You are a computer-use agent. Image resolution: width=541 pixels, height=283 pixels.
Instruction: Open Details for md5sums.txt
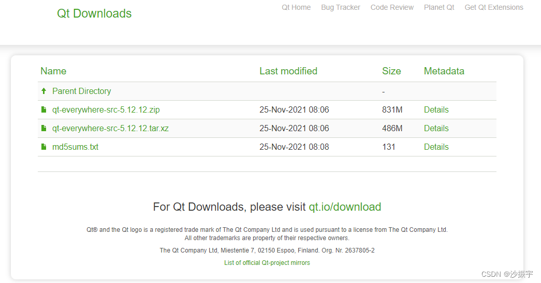(x=436, y=147)
